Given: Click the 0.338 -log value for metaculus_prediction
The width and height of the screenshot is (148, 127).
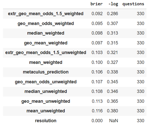Looking at the screenshot, I should [113, 72].
